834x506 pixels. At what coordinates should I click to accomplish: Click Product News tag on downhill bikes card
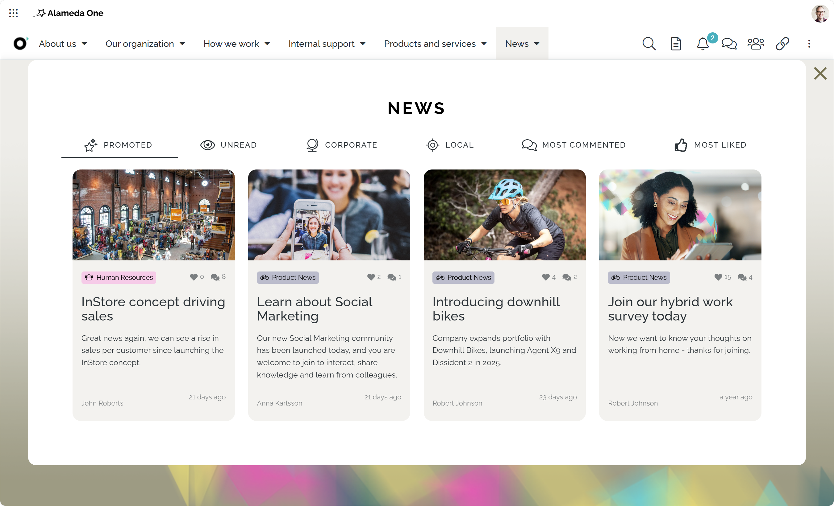tap(463, 278)
